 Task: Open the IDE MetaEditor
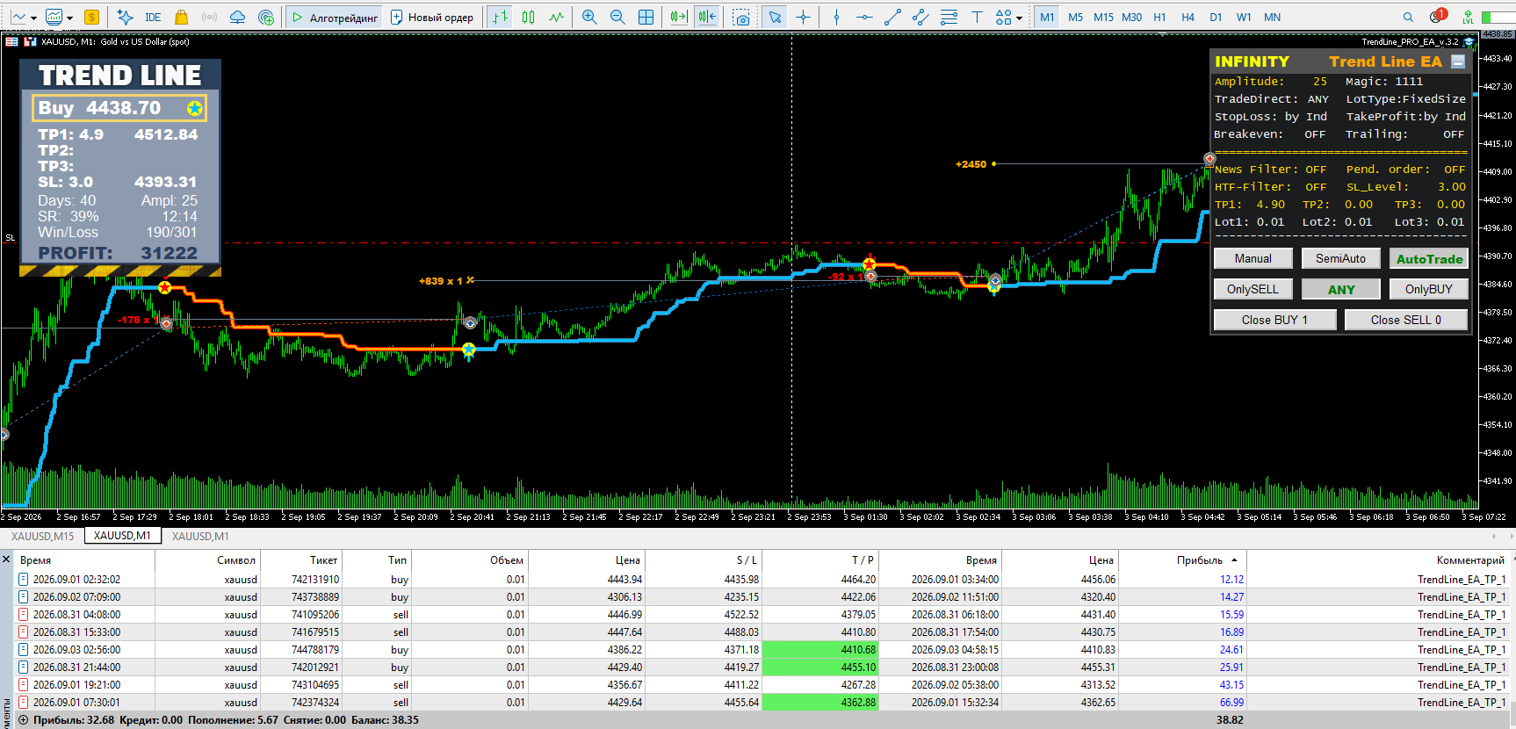153,17
